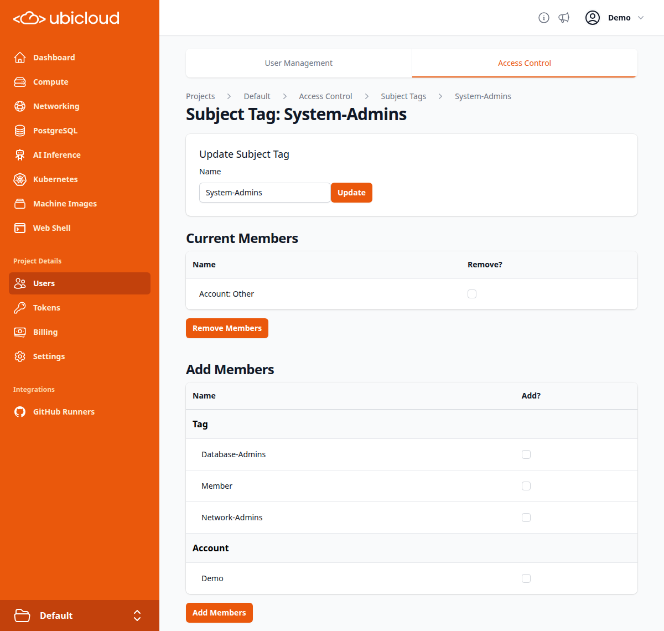The image size is (664, 631).
Task: Click the Networking globe icon
Action: pyautogui.click(x=20, y=106)
